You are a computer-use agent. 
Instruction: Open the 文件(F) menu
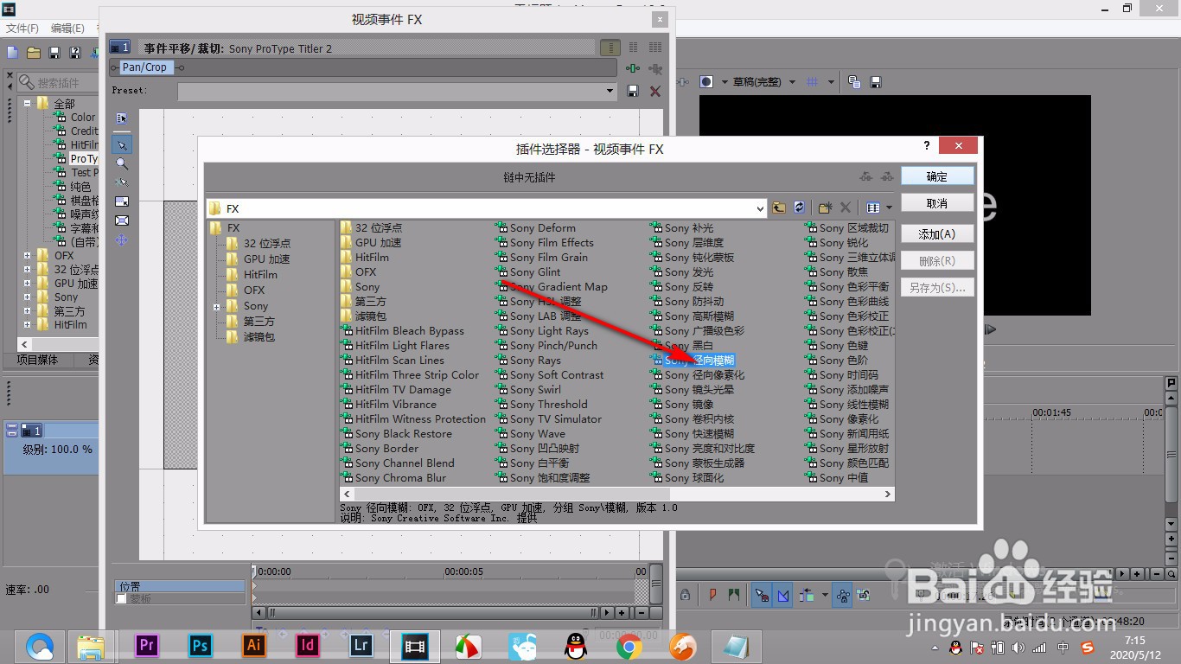[x=22, y=29]
